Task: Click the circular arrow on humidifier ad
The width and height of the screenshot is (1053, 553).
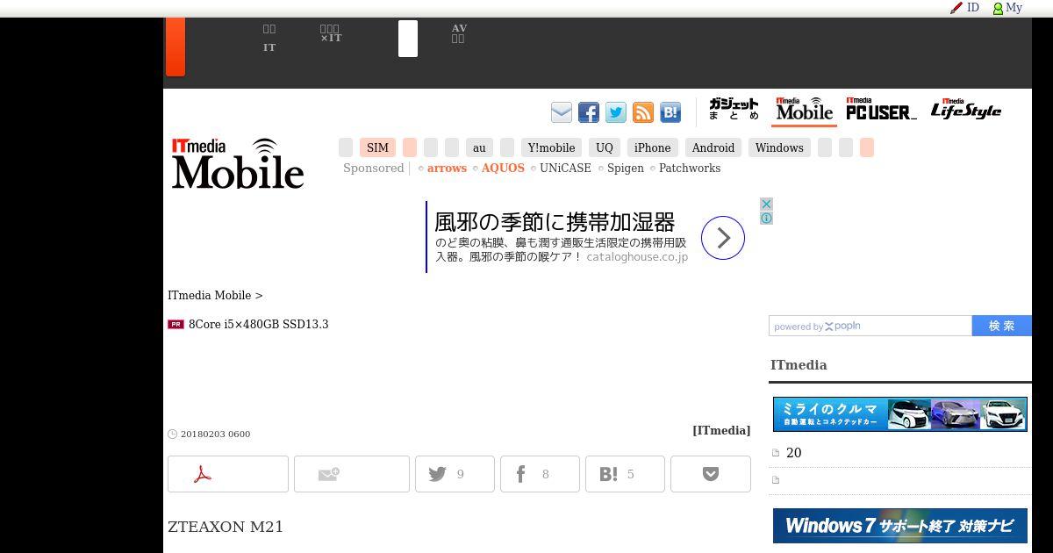Action: tap(723, 238)
